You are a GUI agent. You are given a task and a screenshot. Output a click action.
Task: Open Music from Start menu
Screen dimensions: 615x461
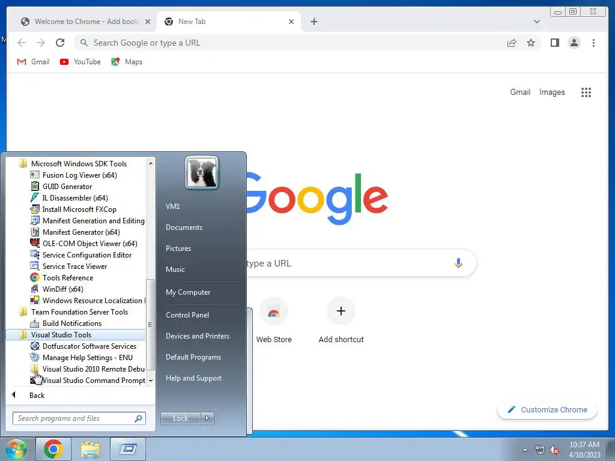click(175, 270)
